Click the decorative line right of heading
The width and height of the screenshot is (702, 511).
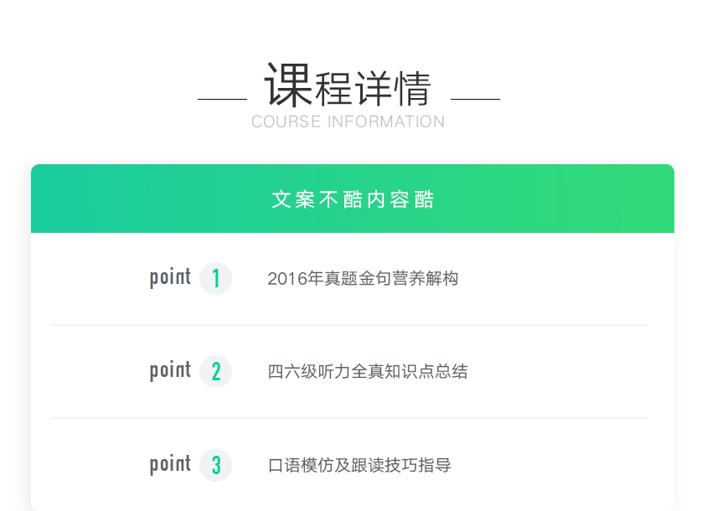click(475, 99)
